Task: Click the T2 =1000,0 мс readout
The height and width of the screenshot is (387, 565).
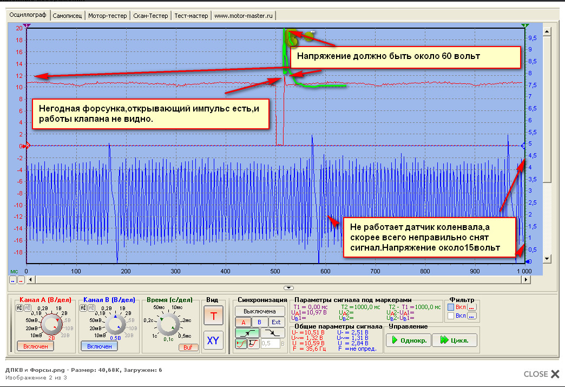Action: tap(360, 307)
